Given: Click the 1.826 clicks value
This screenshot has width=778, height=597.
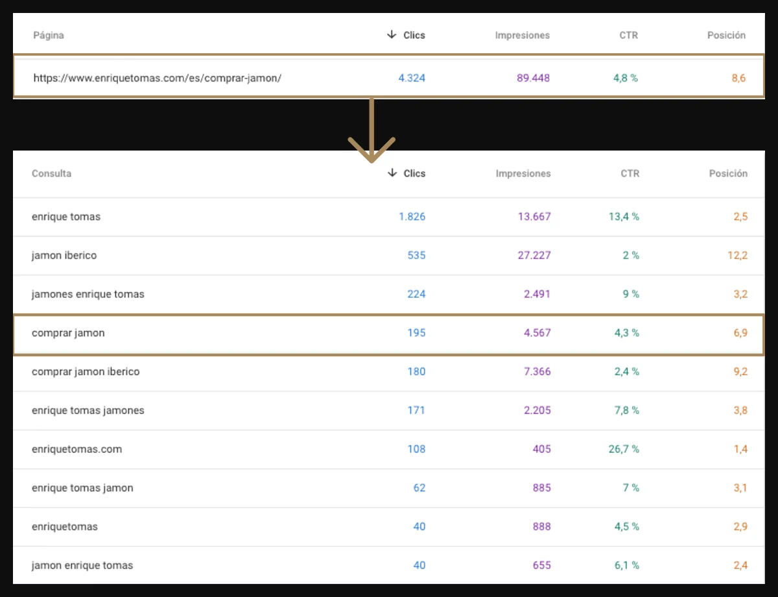Looking at the screenshot, I should (412, 217).
